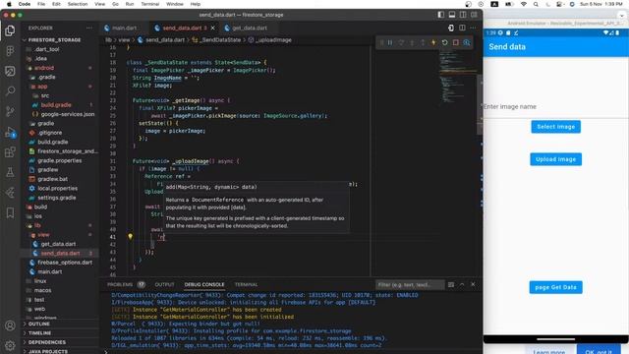Focus the Enter image name field

click(555, 107)
